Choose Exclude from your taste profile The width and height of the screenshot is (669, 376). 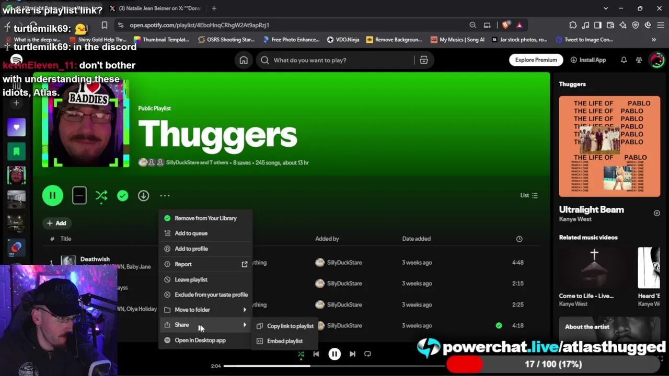click(x=205, y=295)
